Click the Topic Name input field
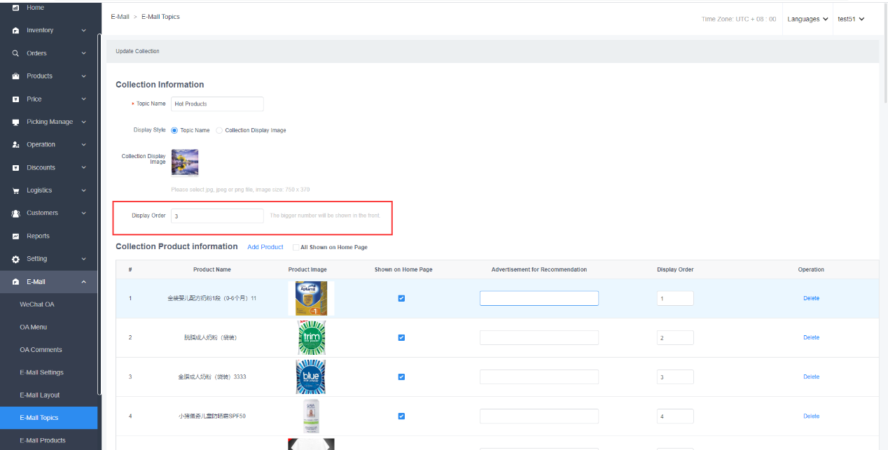Viewport: 888px width, 450px height. (217, 104)
